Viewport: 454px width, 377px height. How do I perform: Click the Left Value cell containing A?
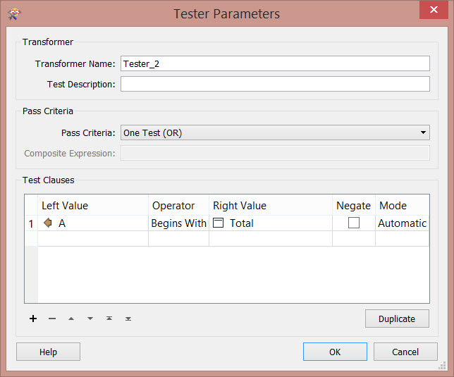pos(93,223)
